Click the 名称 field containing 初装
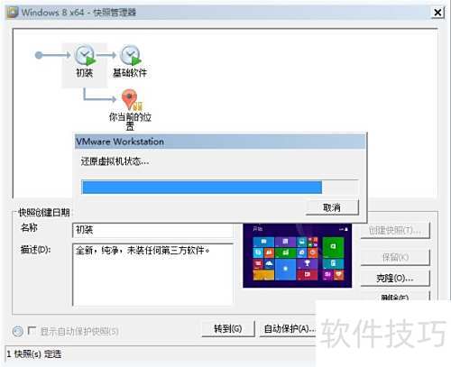This screenshot has height=367, width=451. (152, 230)
